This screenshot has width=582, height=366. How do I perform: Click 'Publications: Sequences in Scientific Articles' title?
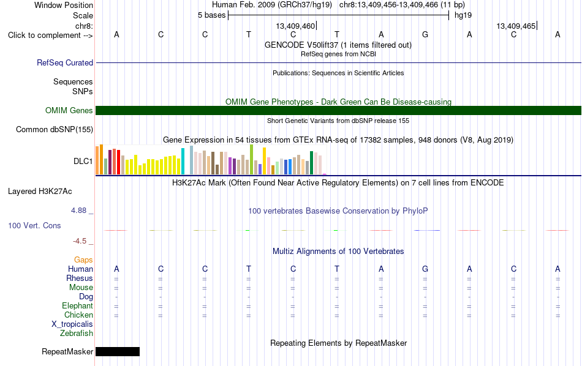point(338,73)
